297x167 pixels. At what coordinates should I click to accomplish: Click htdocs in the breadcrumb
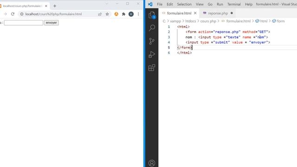(x=191, y=21)
